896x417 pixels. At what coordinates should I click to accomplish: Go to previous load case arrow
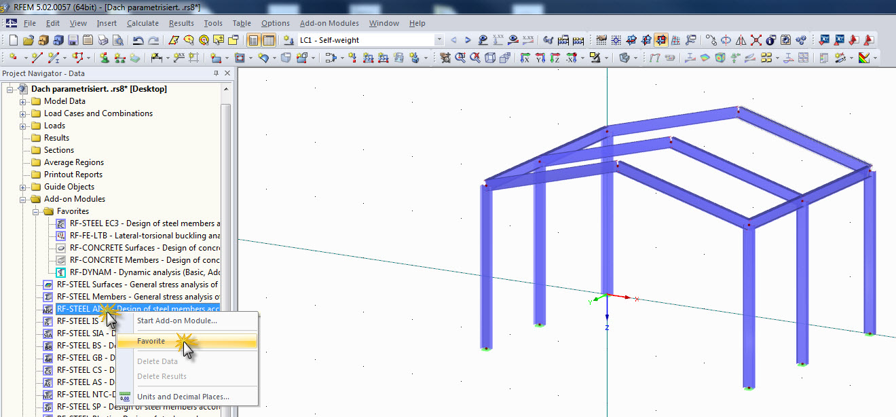453,40
